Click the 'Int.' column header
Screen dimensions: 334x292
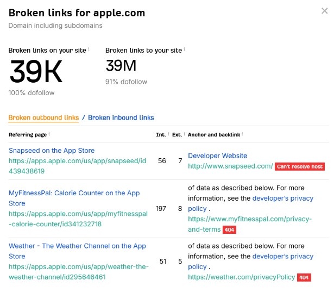[x=161, y=135]
